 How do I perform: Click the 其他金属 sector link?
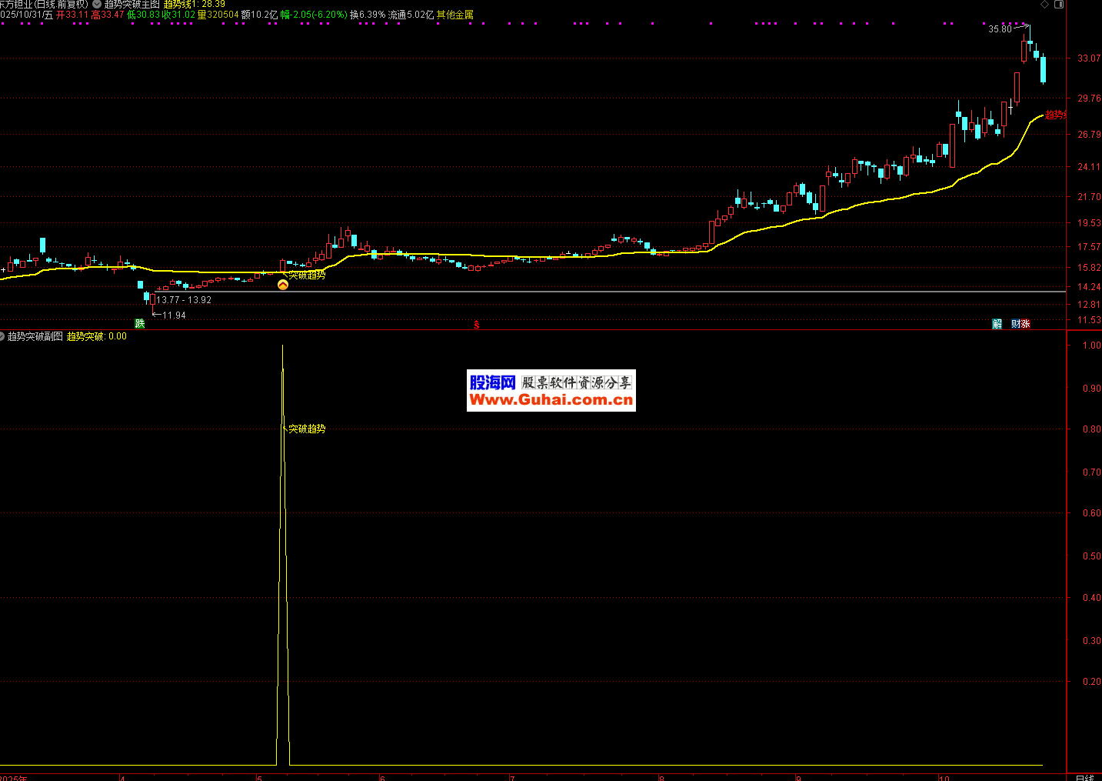click(454, 15)
